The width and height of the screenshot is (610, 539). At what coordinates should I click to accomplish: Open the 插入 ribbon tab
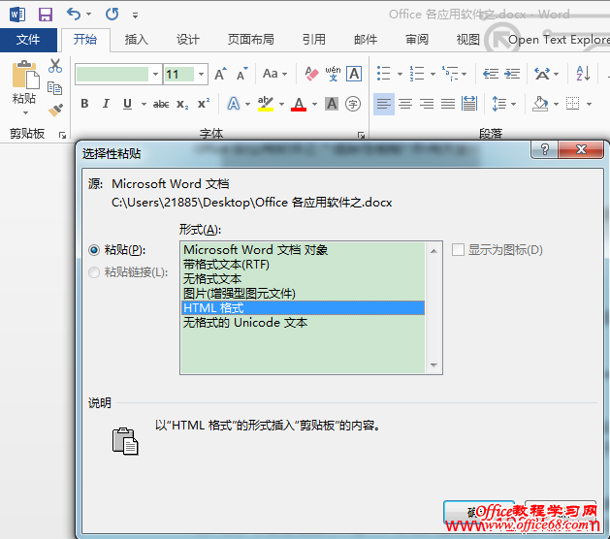[137, 40]
